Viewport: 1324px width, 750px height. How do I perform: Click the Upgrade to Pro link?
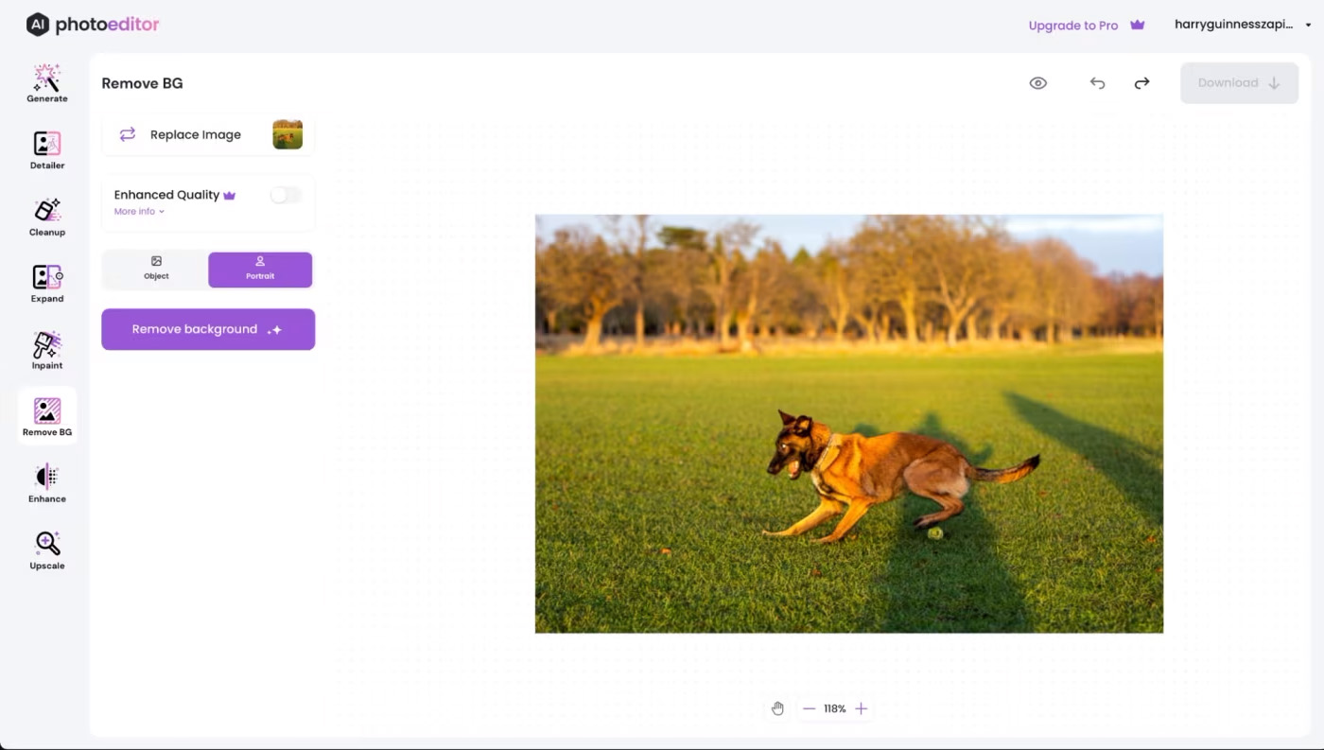coord(1086,26)
